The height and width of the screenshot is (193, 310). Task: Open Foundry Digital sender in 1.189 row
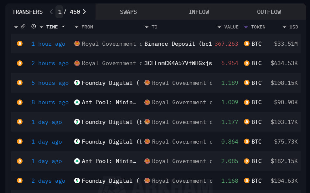click(110, 83)
